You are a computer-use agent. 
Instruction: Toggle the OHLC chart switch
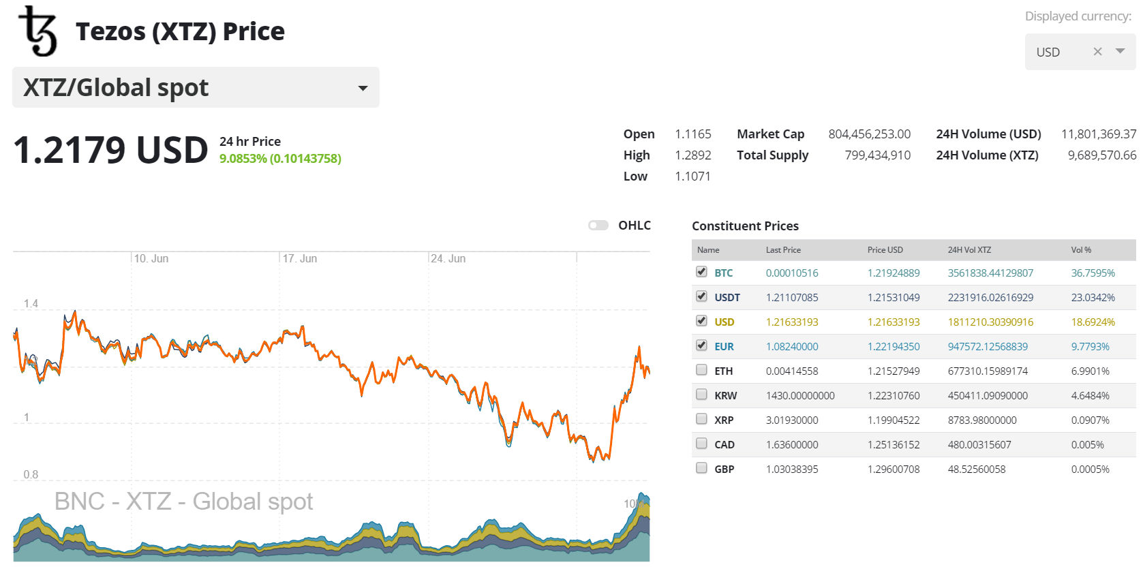[x=598, y=226]
